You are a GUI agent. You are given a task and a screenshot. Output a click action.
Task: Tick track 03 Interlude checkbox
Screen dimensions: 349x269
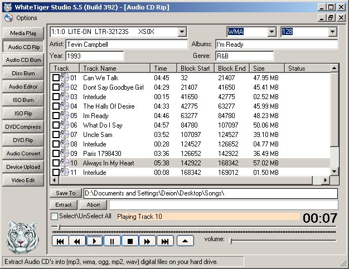click(56, 97)
